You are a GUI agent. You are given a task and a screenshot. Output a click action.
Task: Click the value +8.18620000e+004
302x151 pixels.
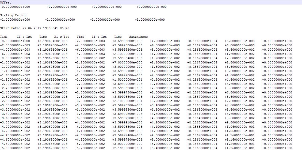coord(202,75)
